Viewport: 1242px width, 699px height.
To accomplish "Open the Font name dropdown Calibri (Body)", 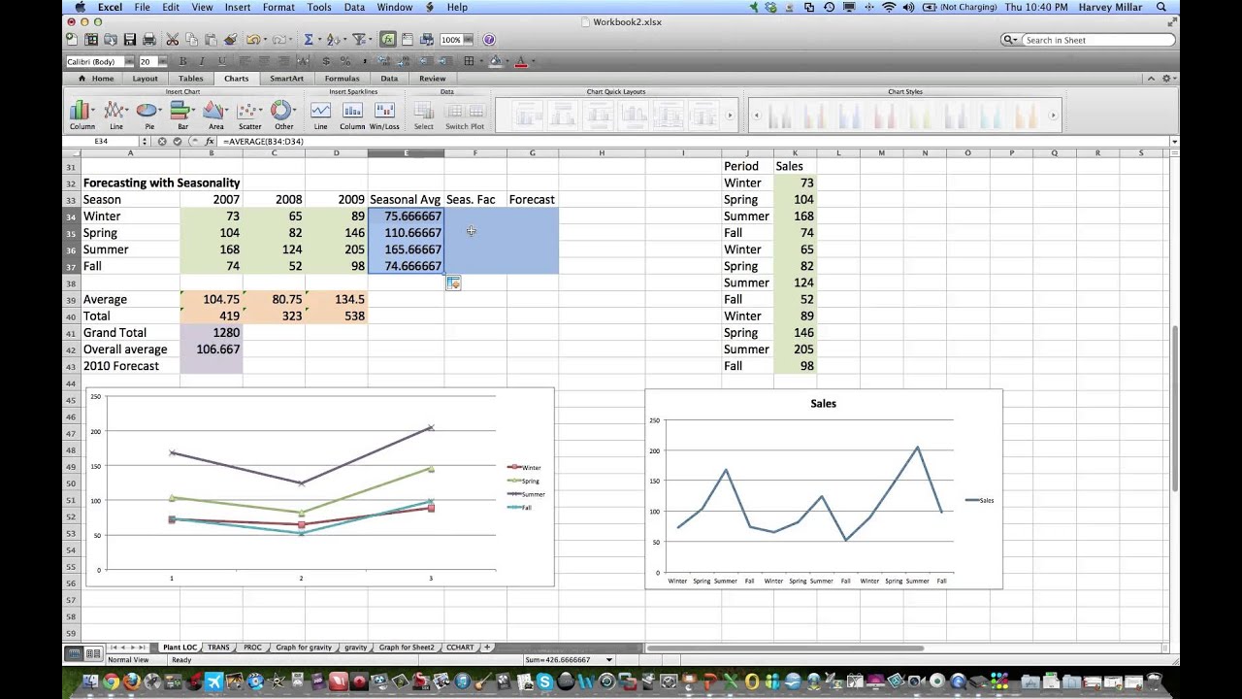I will [128, 61].
